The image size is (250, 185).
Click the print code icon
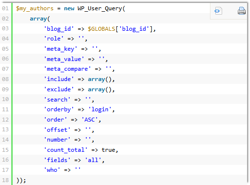point(242,11)
